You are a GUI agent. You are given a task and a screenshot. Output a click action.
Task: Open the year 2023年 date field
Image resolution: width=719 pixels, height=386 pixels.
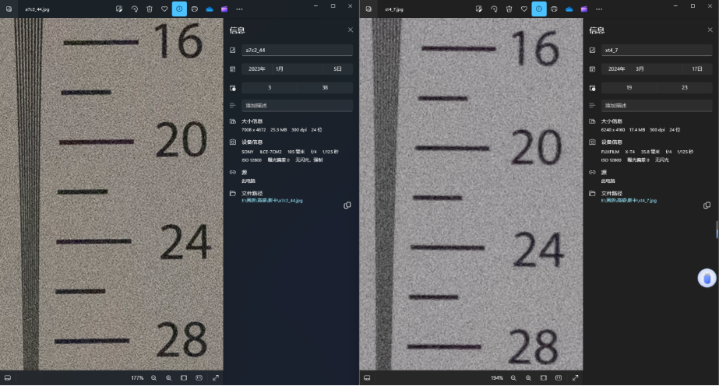(256, 69)
